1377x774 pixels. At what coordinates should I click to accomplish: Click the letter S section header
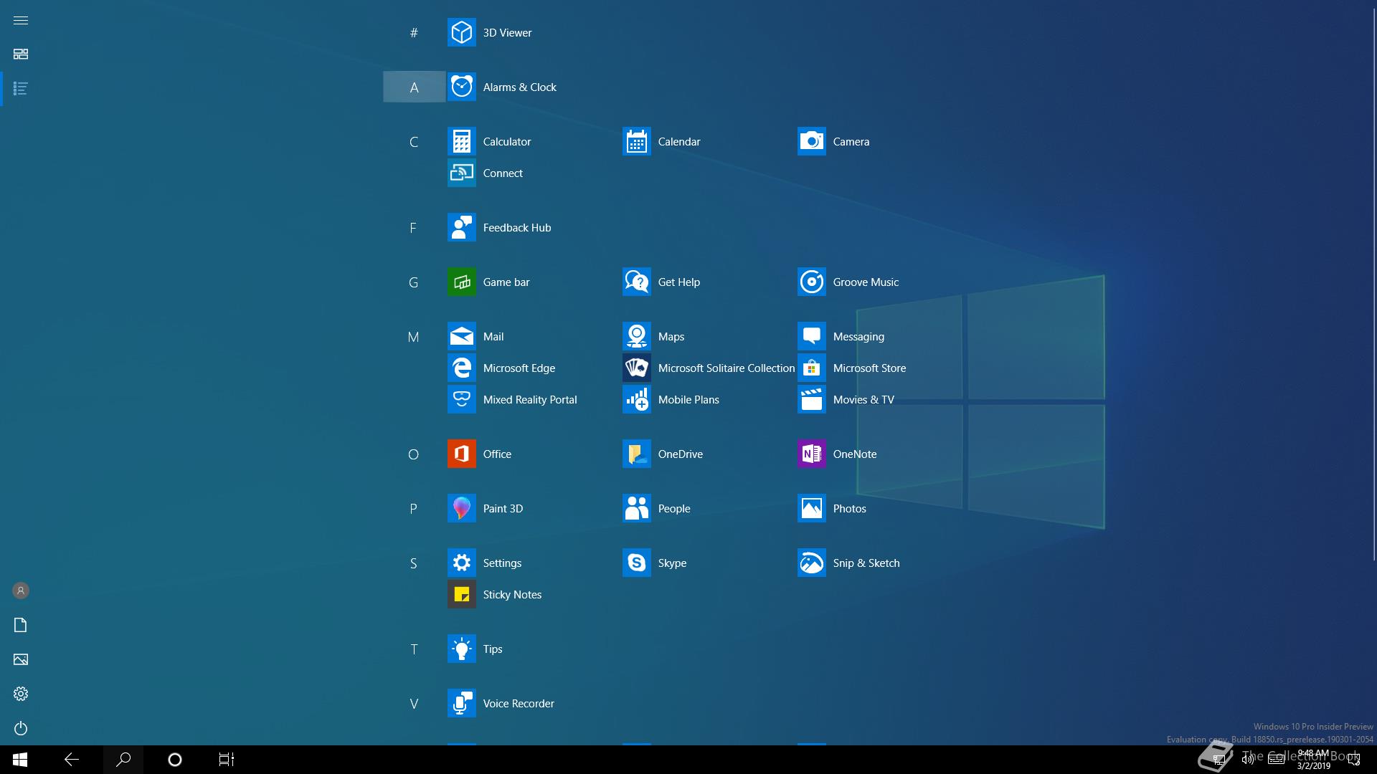(413, 563)
